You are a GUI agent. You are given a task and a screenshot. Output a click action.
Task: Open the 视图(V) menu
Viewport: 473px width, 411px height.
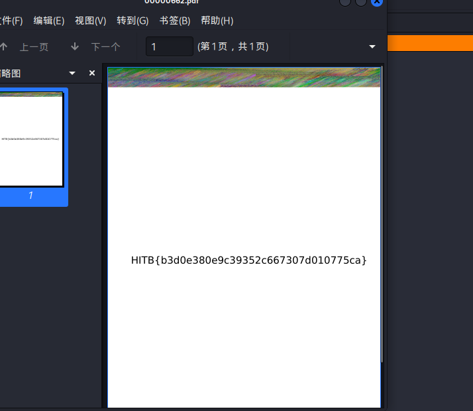(x=90, y=21)
